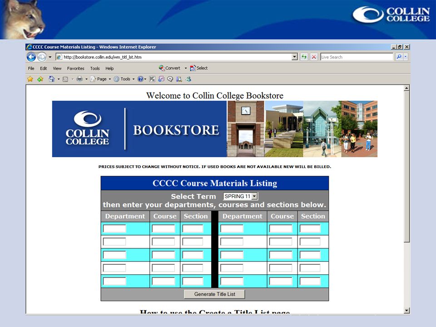Click the Research books toolbar icon
Viewport: 436px width, 327px height.
point(179,79)
